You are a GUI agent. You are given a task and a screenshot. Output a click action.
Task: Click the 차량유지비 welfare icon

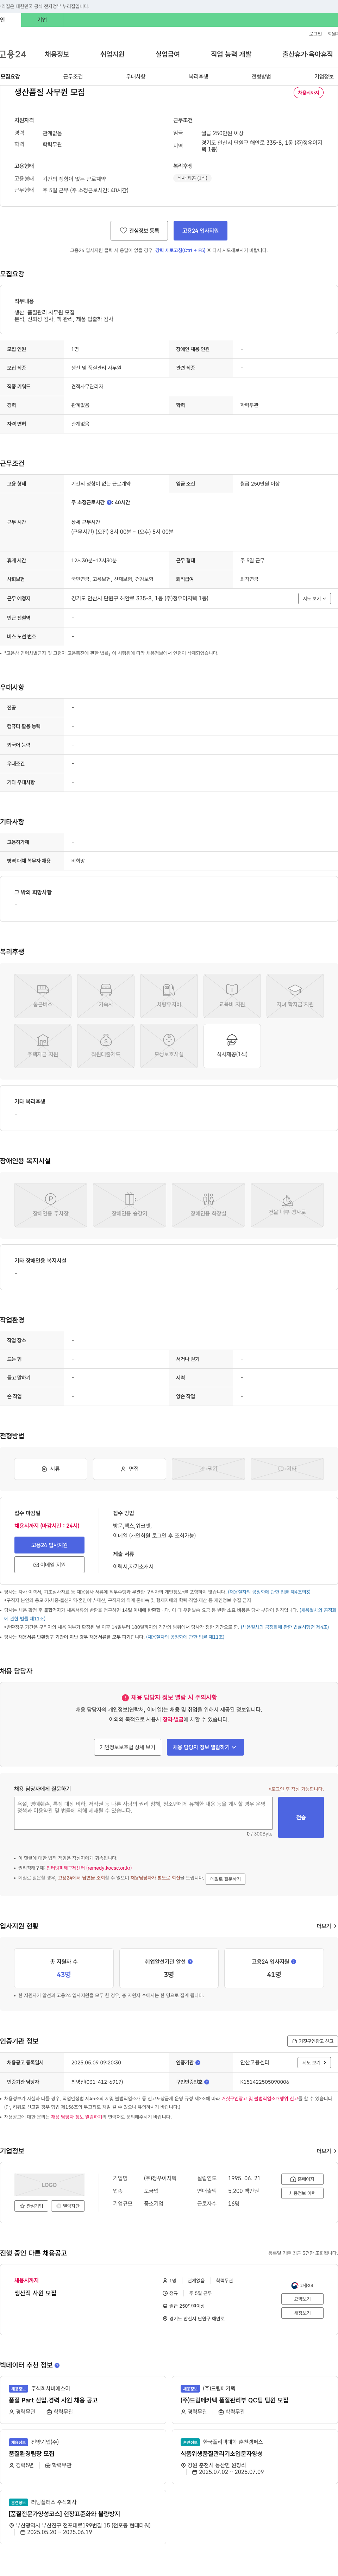pyautogui.click(x=169, y=996)
